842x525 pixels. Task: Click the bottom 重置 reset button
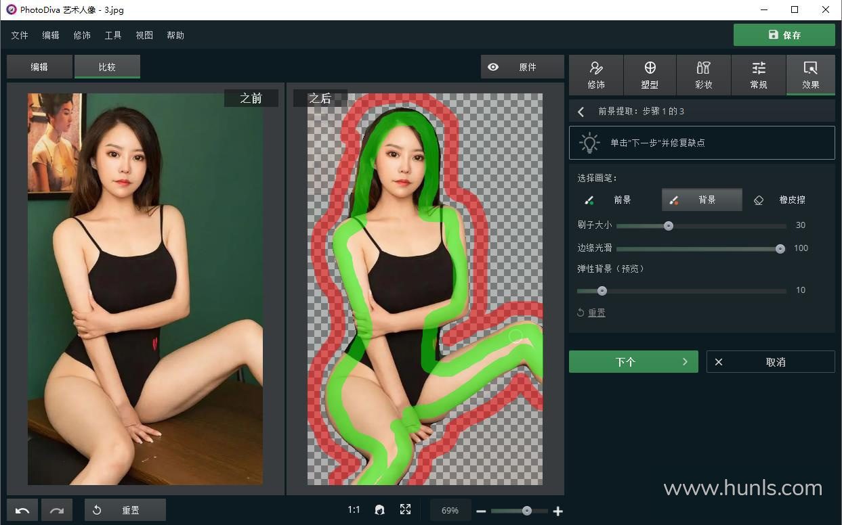click(x=125, y=510)
